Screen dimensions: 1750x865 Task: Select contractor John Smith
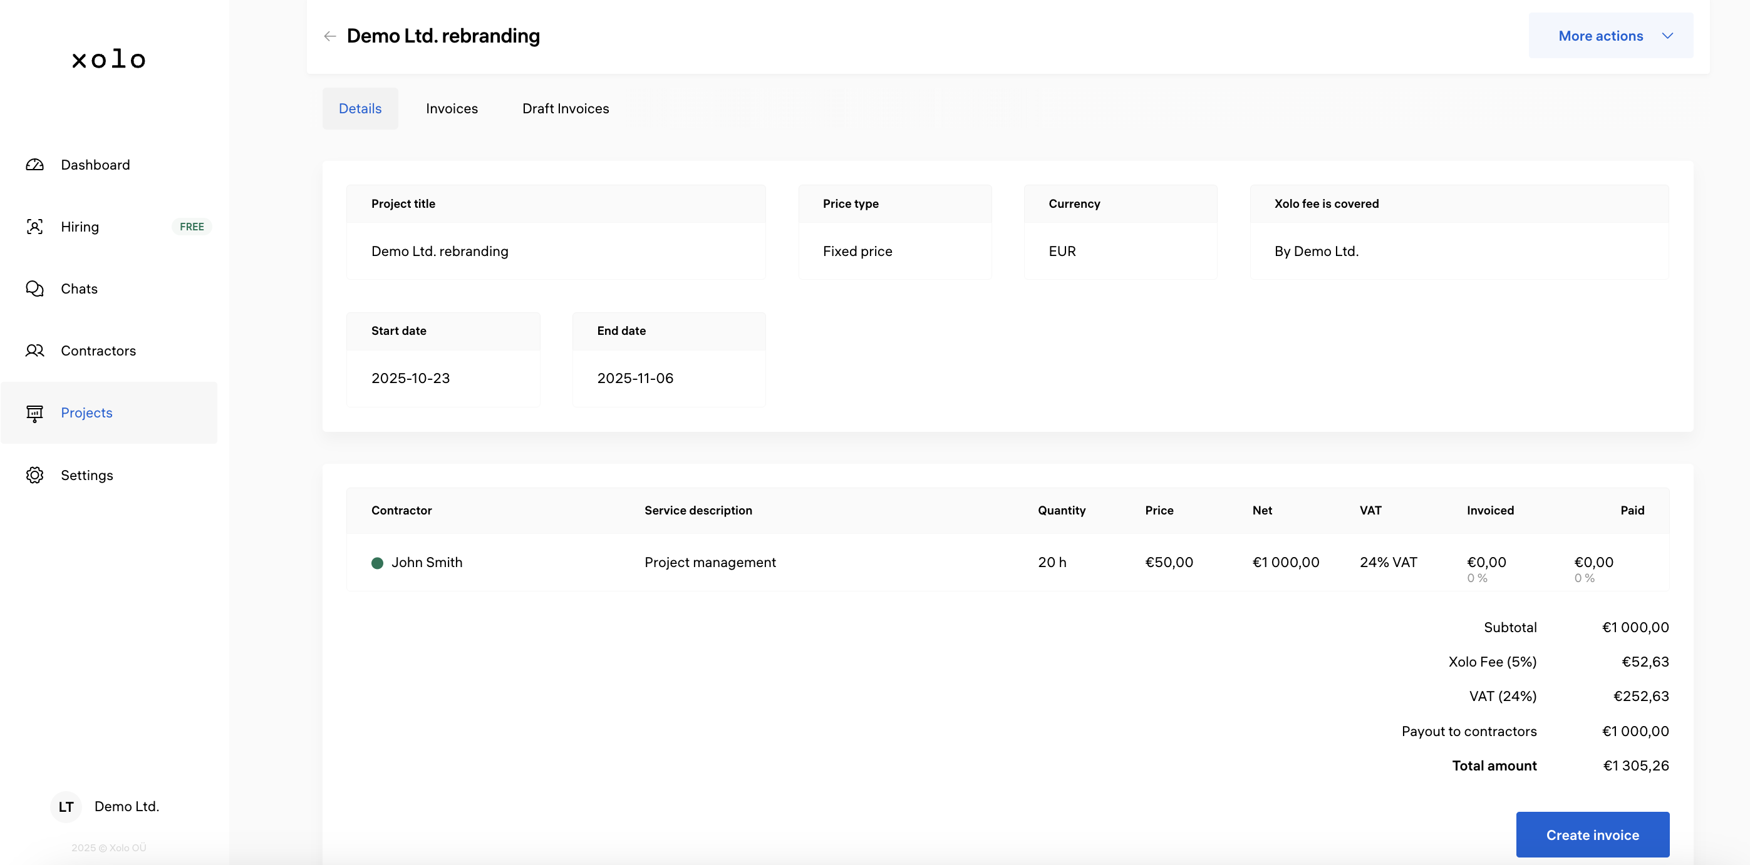click(428, 562)
